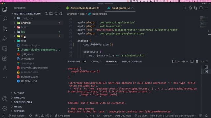The image size is (211, 118).
Task: Split the terminal panel
Action: [x=192, y=62]
